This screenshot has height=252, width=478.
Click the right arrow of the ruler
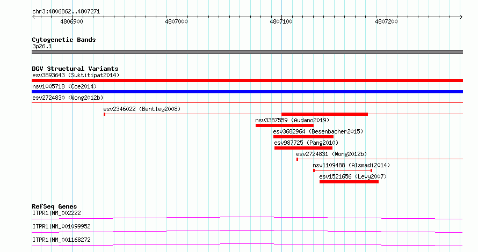pyautogui.click(x=461, y=17)
